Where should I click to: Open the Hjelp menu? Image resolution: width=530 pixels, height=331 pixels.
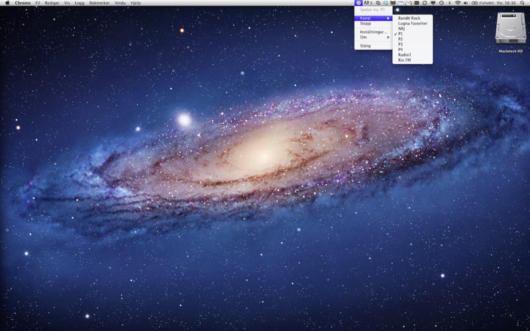coord(136,3)
